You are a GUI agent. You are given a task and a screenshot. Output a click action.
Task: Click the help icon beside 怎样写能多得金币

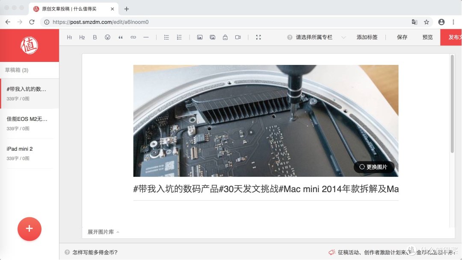(x=67, y=252)
